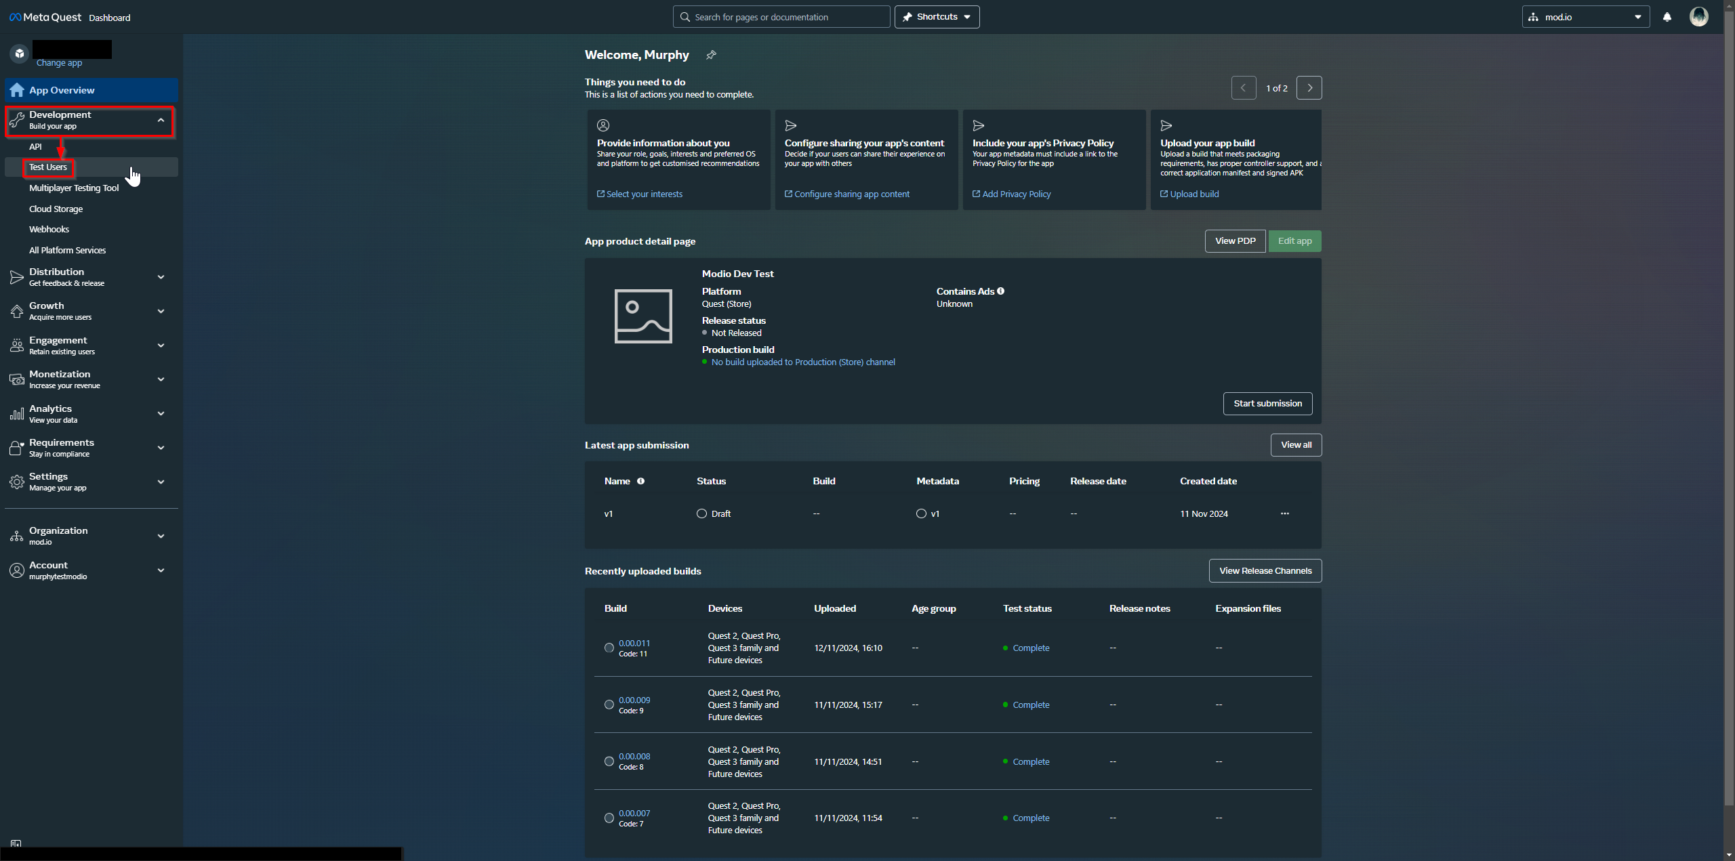Click the search magnifier icon

(685, 17)
